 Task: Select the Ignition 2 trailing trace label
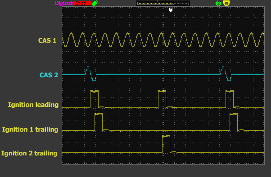point(29,153)
